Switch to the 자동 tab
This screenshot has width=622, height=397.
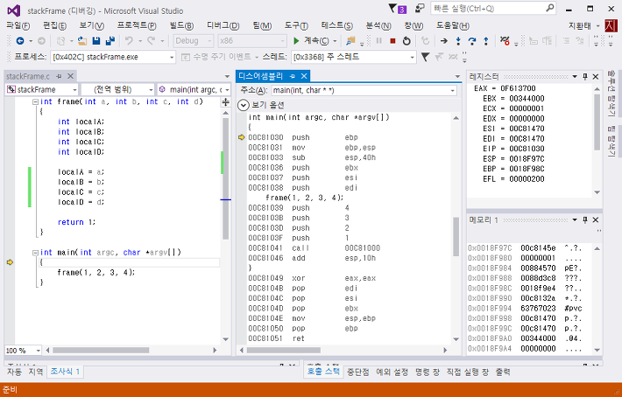point(14,372)
